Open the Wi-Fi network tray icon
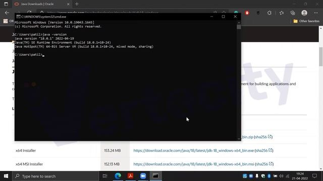The height and width of the screenshot is (181, 323). coord(288,176)
